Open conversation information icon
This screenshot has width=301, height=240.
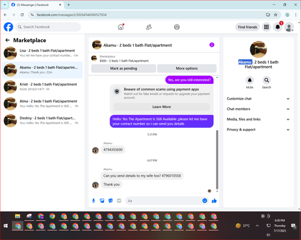coord(212,45)
